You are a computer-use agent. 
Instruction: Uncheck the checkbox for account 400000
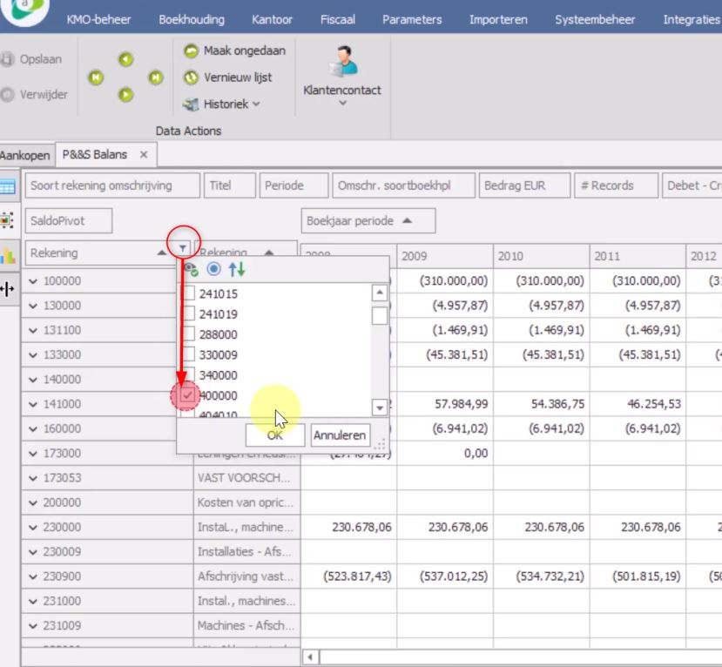coord(187,395)
